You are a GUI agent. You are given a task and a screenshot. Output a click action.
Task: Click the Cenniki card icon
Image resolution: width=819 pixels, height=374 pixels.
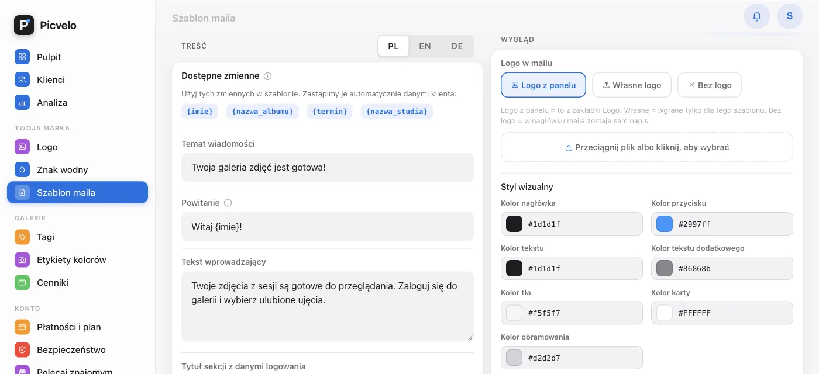22,283
